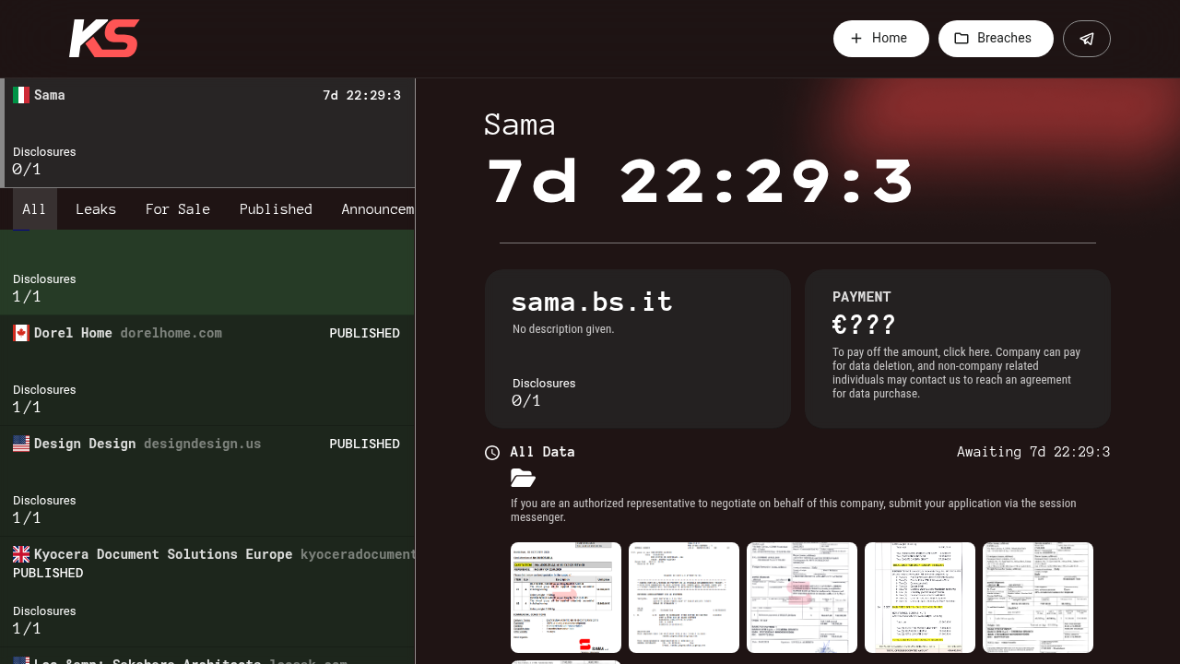
Task: Click designdesign.us domain text
Action: [203, 444]
